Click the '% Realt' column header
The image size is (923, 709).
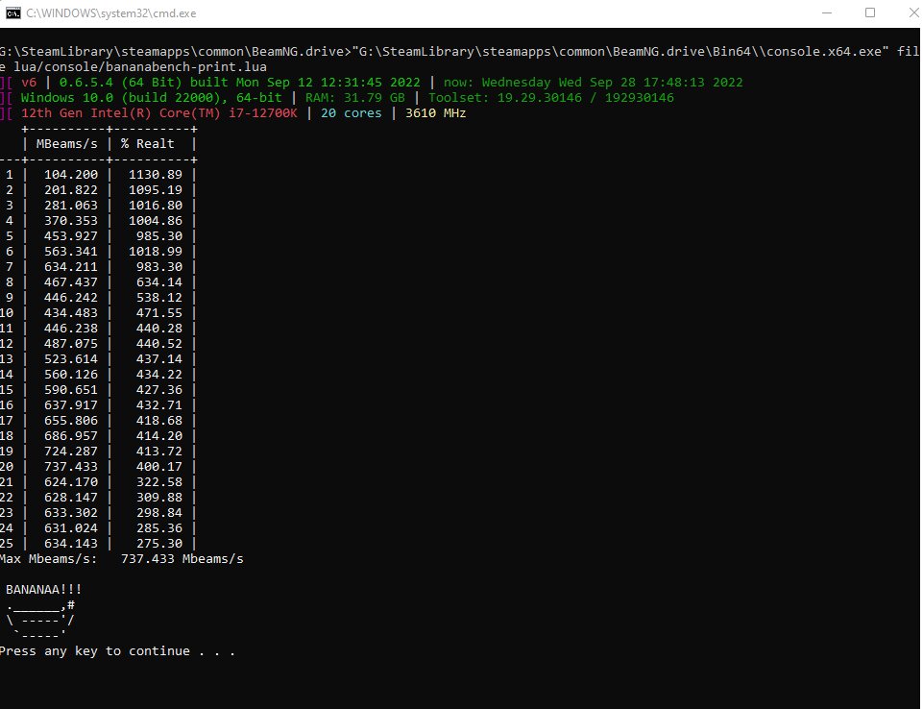pyautogui.click(x=148, y=144)
